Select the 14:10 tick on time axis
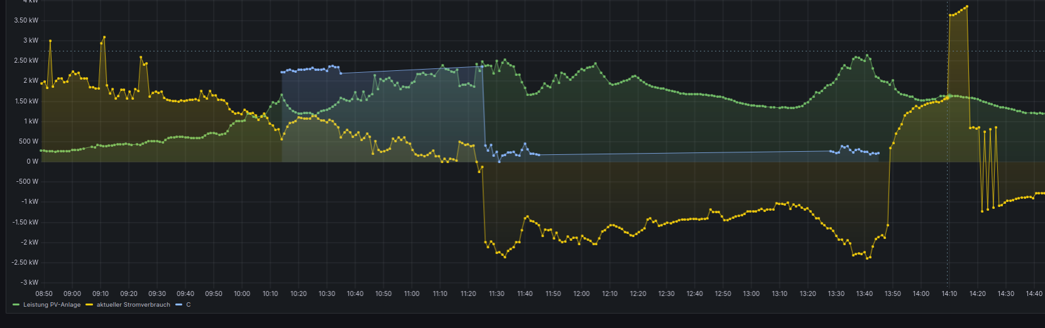This screenshot has height=328, width=1045. coord(949,294)
